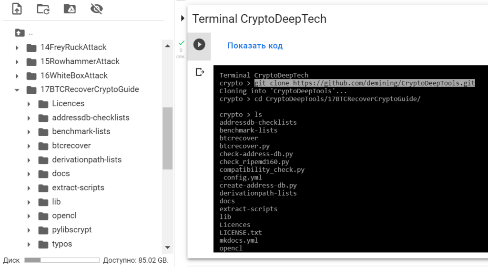Expand the typos folder arrow
The height and width of the screenshot is (267, 488).
pos(29,245)
